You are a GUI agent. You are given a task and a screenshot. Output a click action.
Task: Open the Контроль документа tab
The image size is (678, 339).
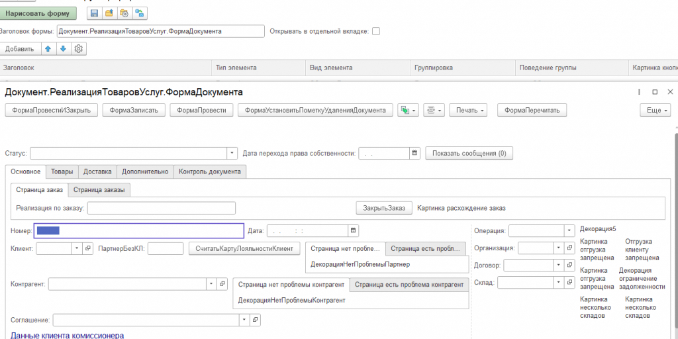click(x=210, y=171)
